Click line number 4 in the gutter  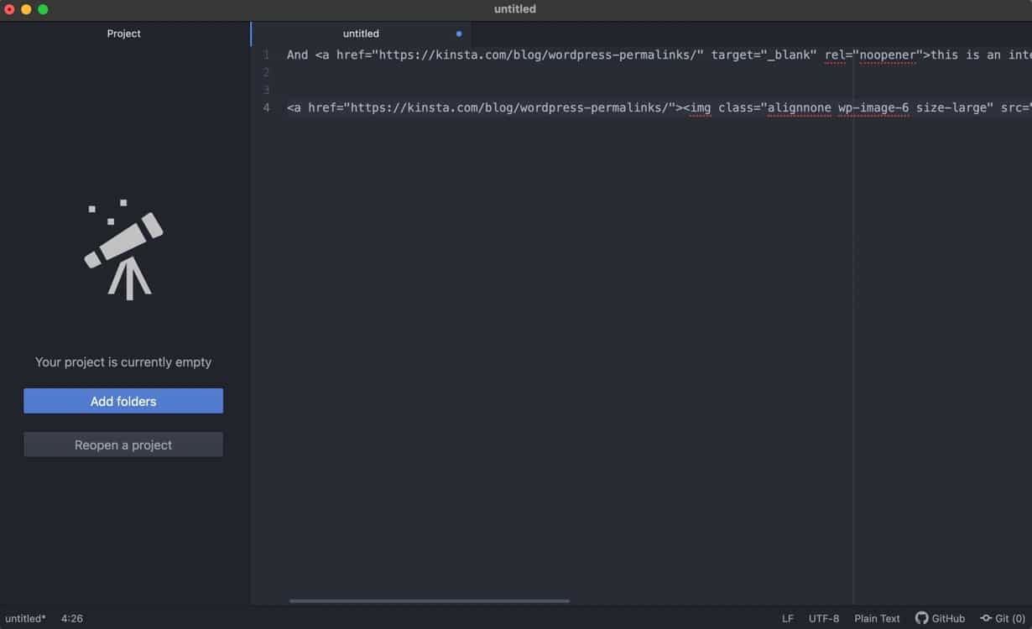(x=266, y=107)
